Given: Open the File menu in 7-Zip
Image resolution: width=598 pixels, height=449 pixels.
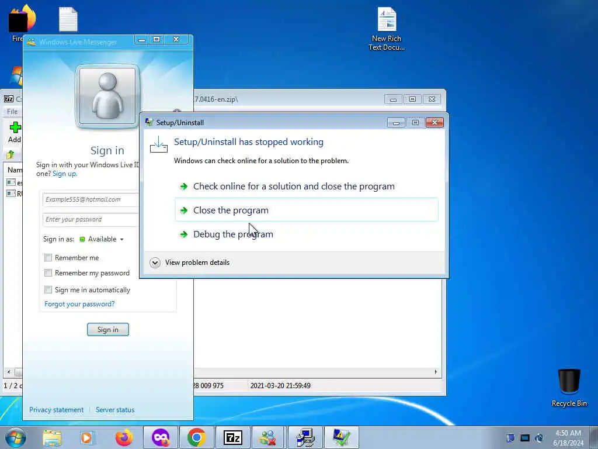Looking at the screenshot, I should click(12, 112).
